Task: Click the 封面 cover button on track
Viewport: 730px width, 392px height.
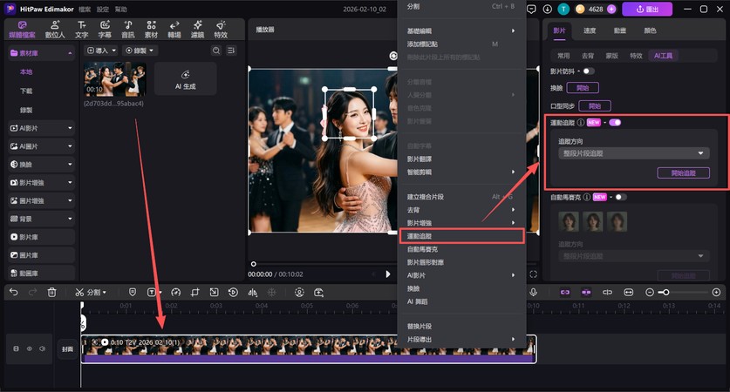Action: click(x=67, y=348)
